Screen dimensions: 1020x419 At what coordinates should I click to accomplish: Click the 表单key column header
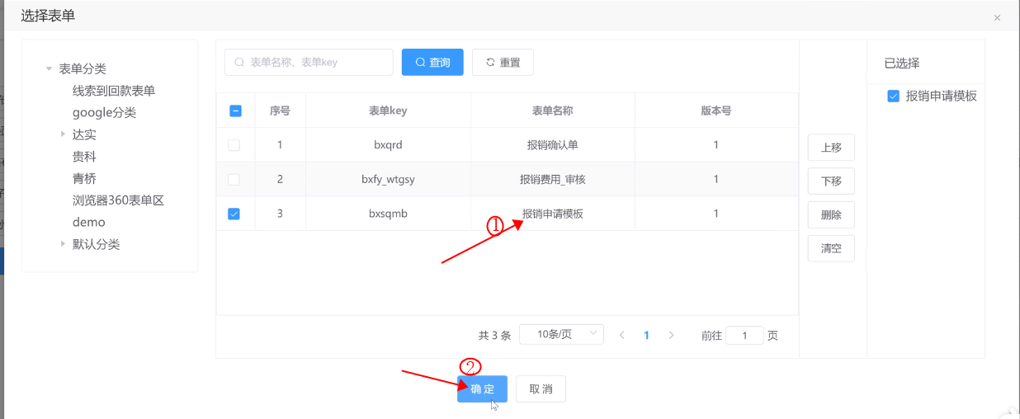(388, 111)
